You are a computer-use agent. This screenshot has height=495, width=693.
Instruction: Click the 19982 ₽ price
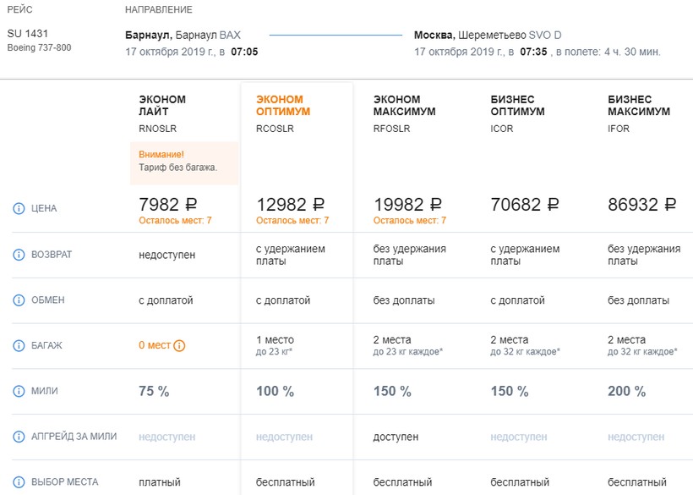click(408, 205)
